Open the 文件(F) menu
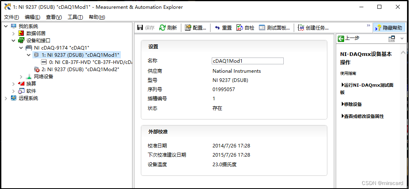The height and width of the screenshot is (189, 409). pyautogui.click(x=12, y=17)
